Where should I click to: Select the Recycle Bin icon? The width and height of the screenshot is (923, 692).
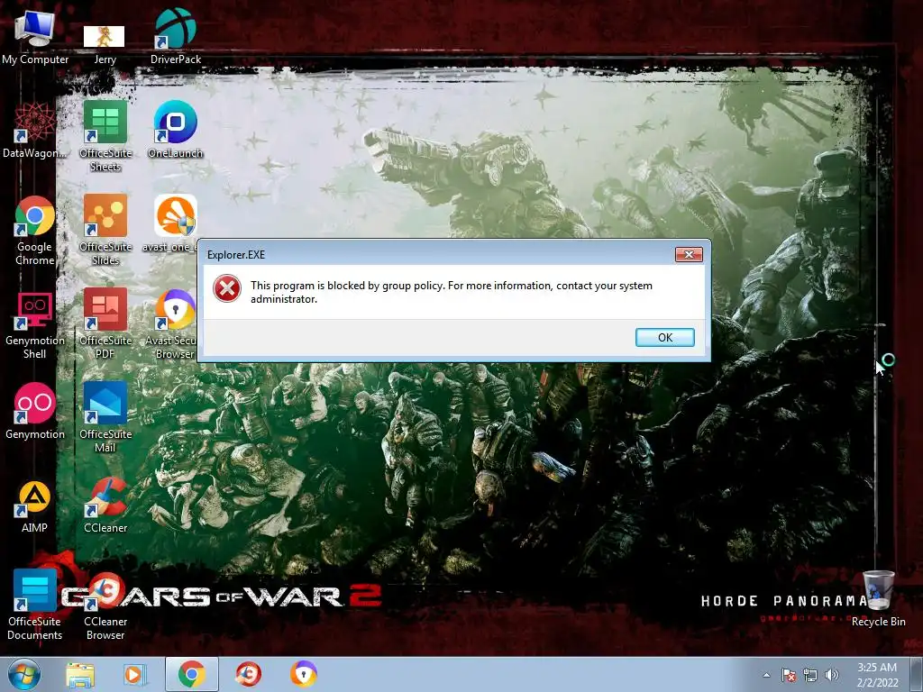click(x=878, y=598)
